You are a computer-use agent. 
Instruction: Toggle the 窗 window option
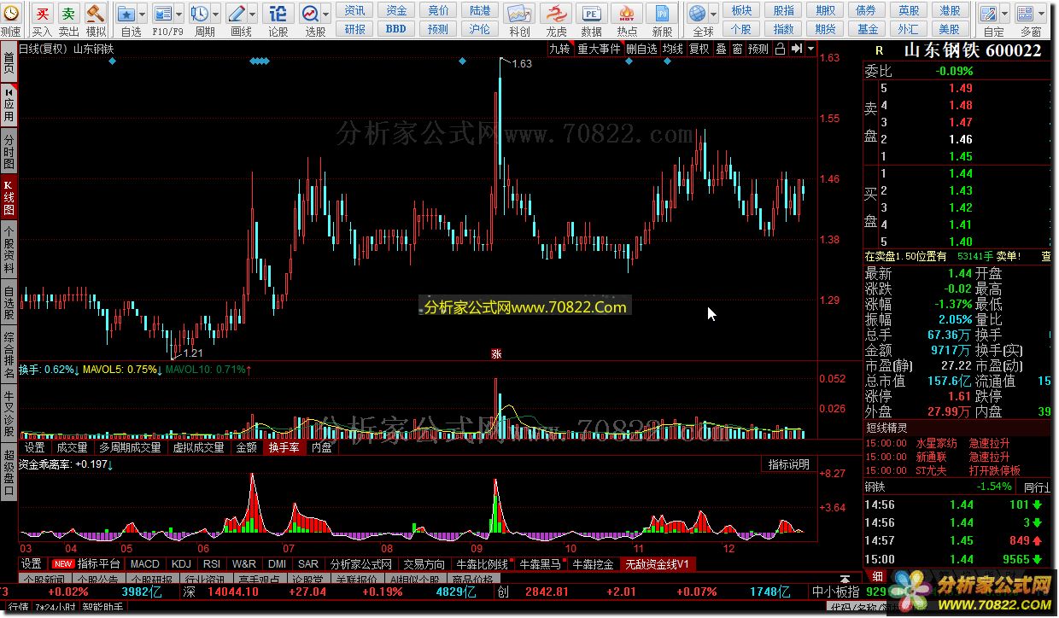[737, 50]
